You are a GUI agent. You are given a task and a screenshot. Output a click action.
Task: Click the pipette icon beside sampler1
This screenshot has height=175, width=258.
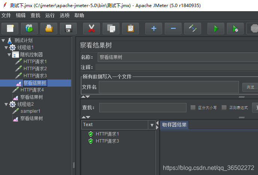click(15, 111)
